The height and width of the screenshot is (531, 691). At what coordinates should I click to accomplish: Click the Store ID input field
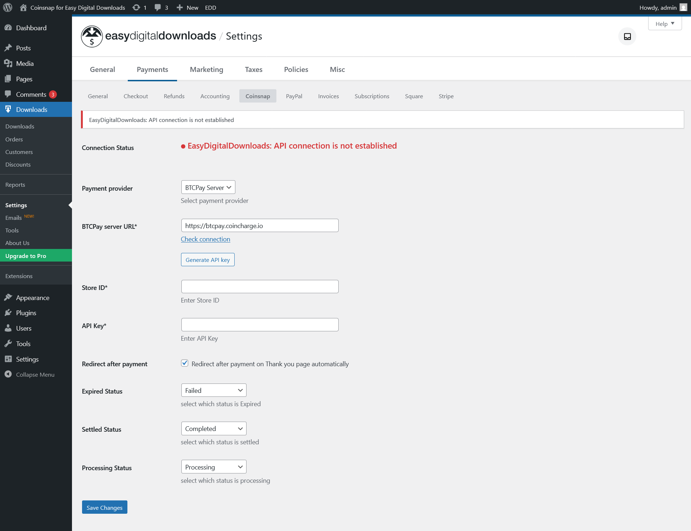point(260,287)
